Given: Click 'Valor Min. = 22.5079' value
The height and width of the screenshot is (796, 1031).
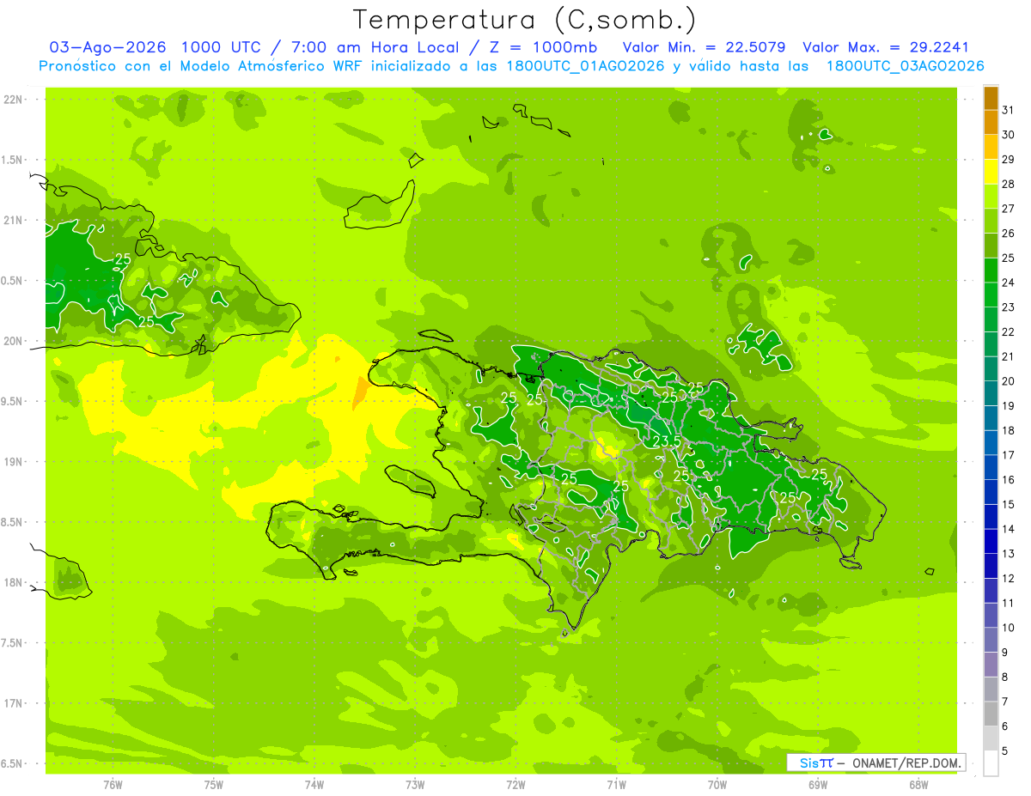Looking at the screenshot, I should click(704, 47).
